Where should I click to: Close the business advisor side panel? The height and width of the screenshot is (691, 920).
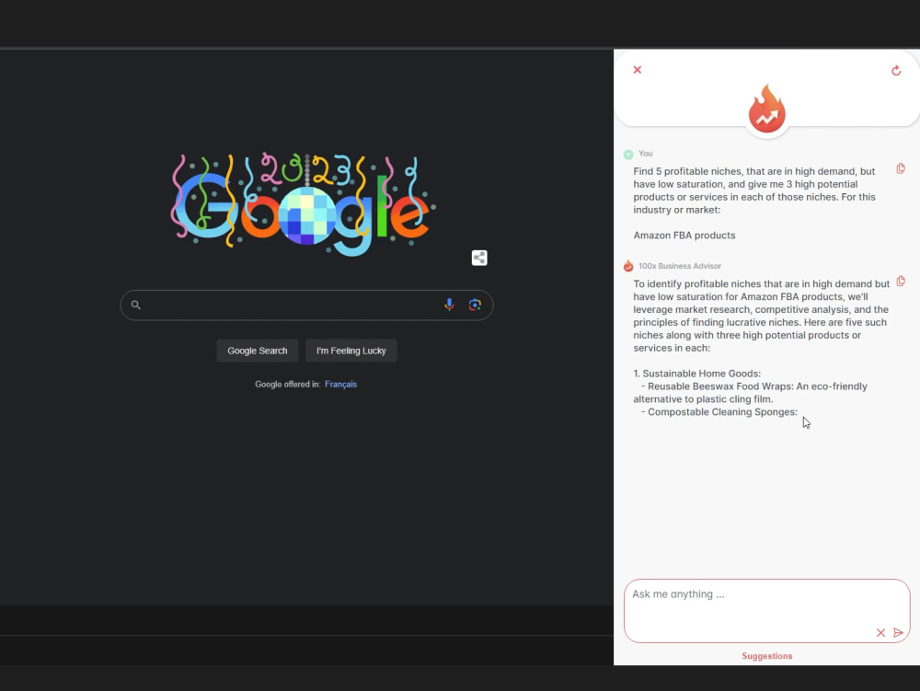point(638,70)
